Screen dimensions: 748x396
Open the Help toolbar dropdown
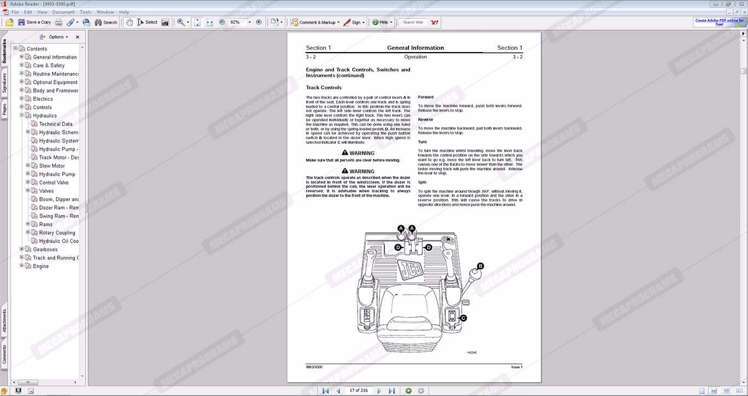(x=383, y=22)
